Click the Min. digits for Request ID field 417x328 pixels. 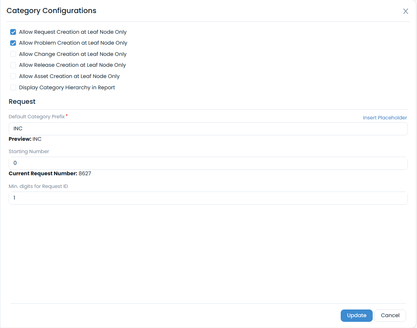point(208,198)
